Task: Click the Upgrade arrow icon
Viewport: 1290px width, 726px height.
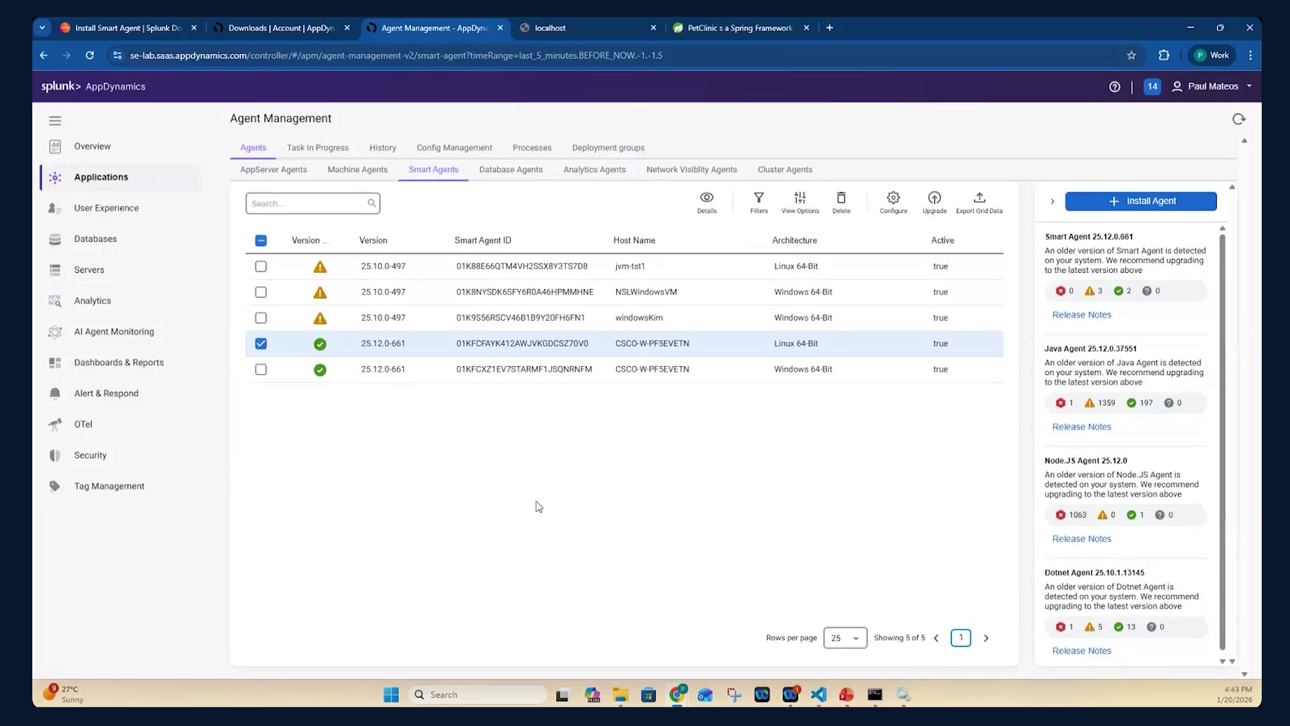Action: [934, 198]
